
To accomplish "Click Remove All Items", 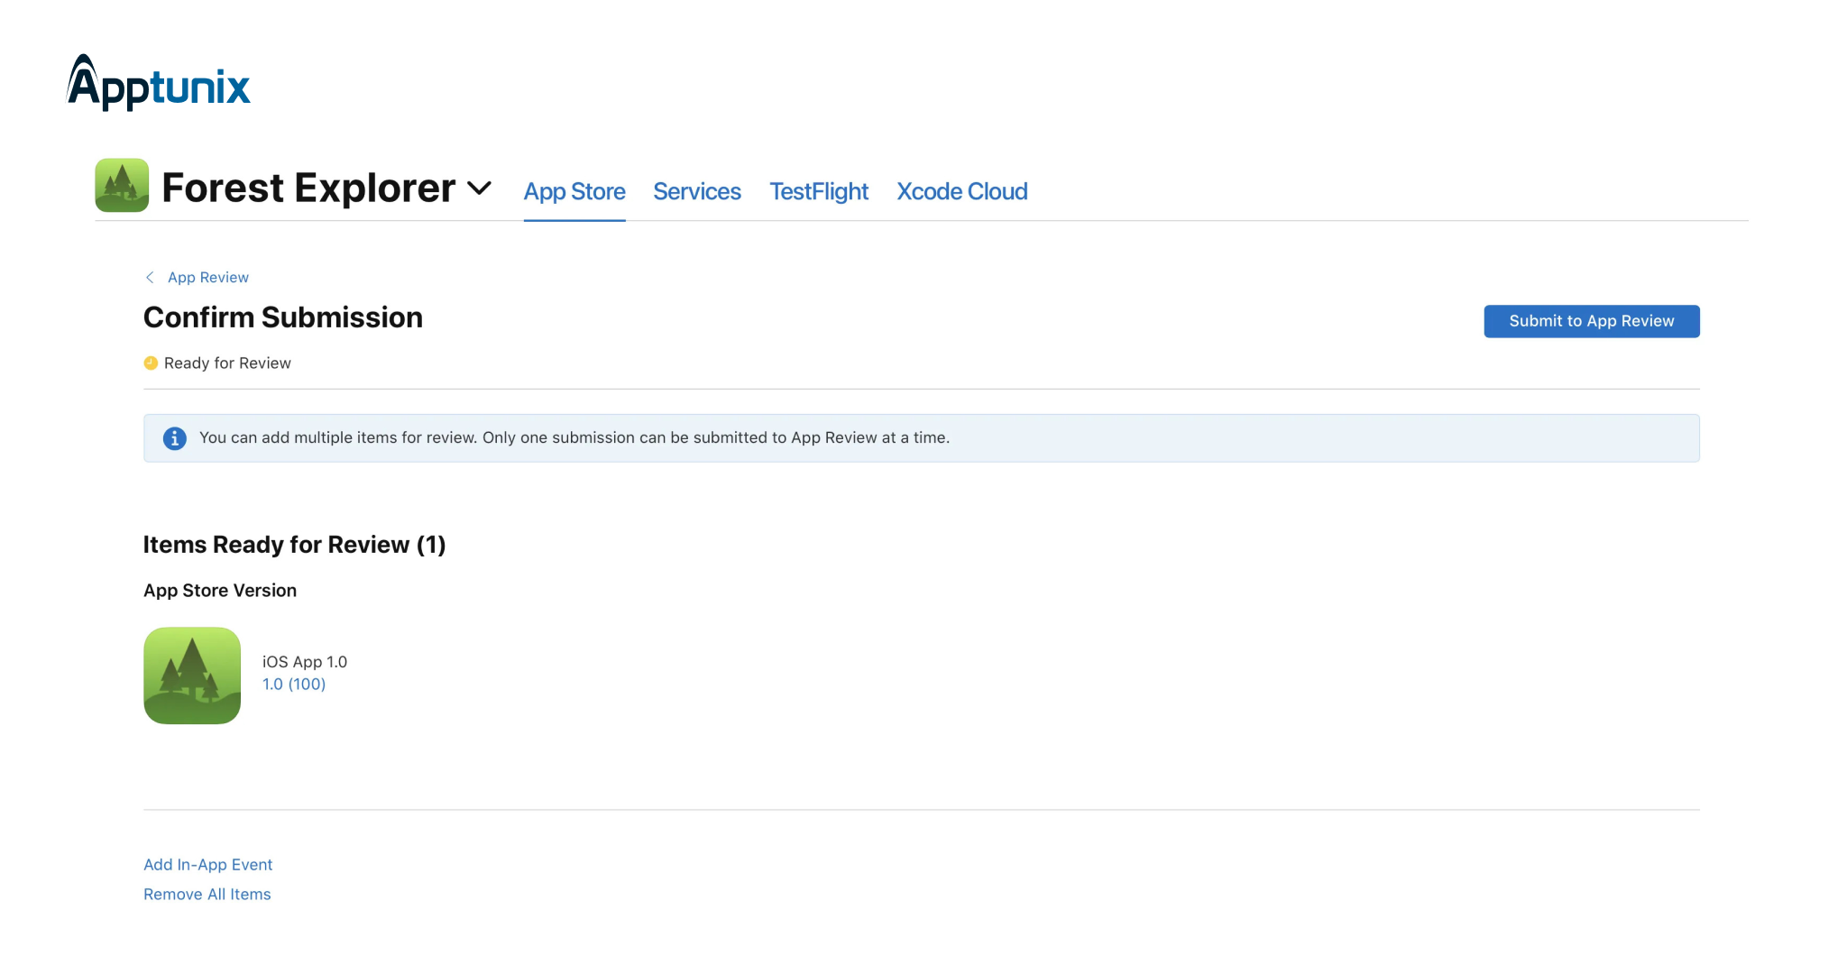I will 207,894.
